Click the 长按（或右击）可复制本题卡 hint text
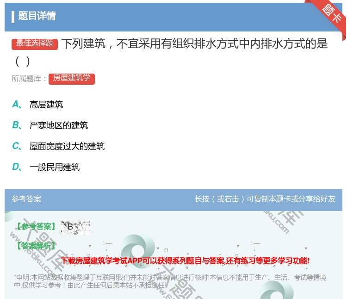The image size is (347, 299). (265, 199)
